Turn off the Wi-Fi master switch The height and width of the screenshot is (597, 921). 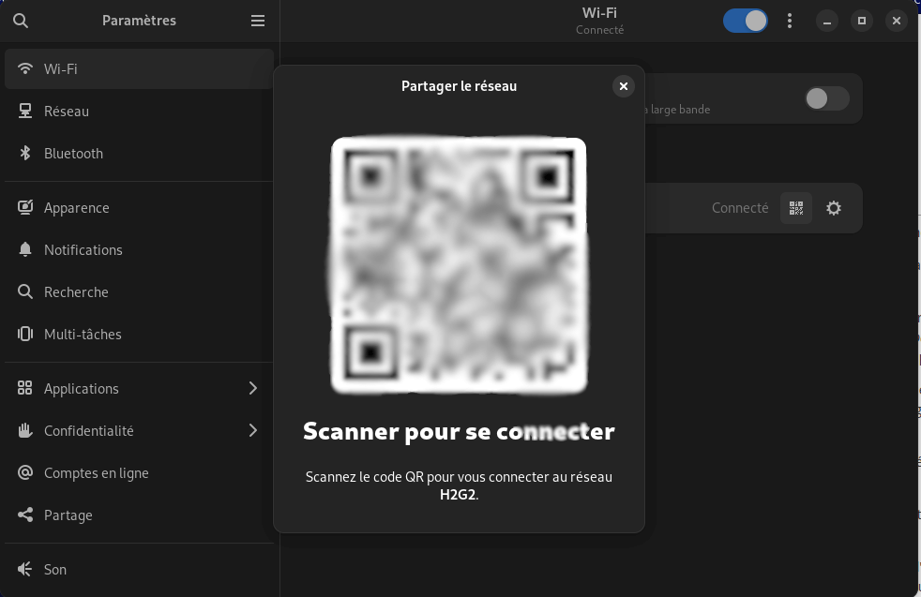tap(746, 21)
